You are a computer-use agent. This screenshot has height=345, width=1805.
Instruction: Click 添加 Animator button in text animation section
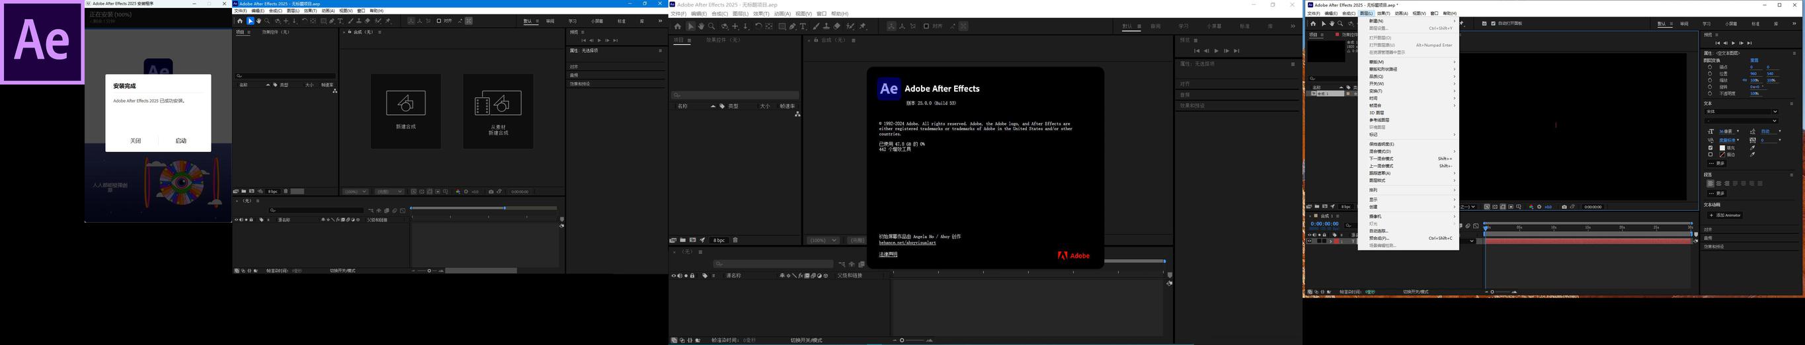coord(1724,215)
